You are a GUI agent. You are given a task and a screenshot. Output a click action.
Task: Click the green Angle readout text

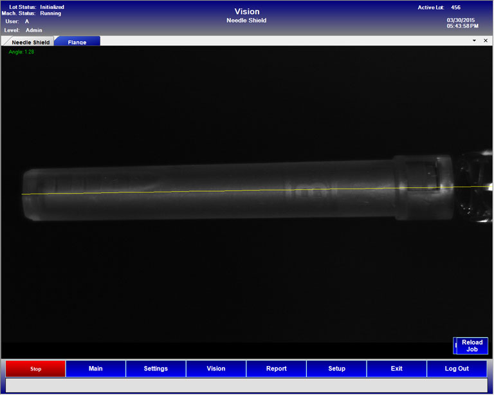coord(21,52)
